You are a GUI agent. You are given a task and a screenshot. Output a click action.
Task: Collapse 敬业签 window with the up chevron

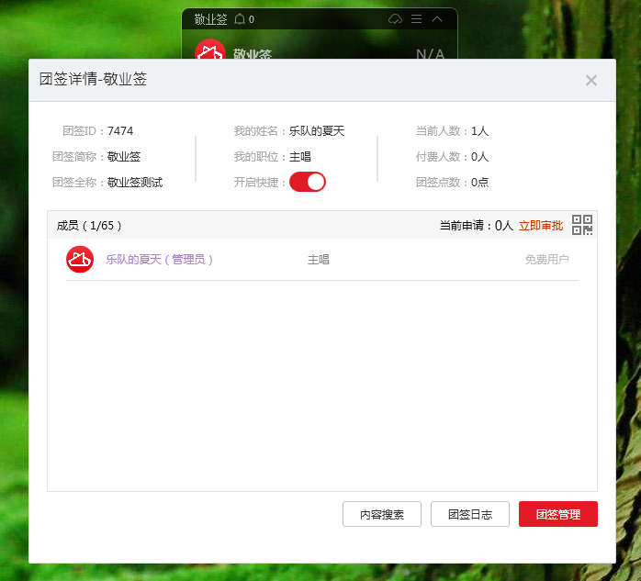click(437, 18)
